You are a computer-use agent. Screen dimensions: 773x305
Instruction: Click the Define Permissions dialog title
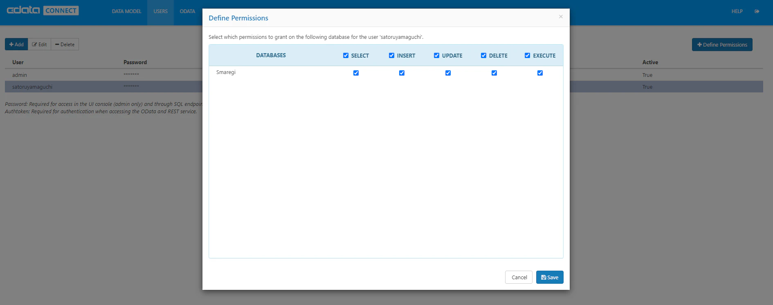pos(238,18)
